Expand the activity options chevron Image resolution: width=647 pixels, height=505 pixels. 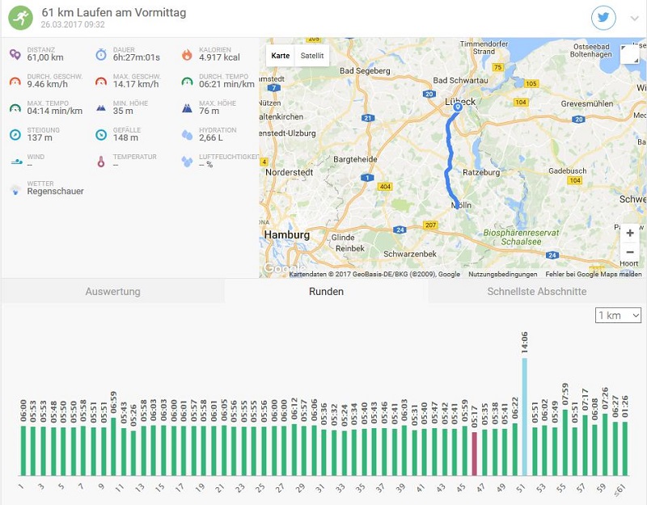tap(633, 19)
